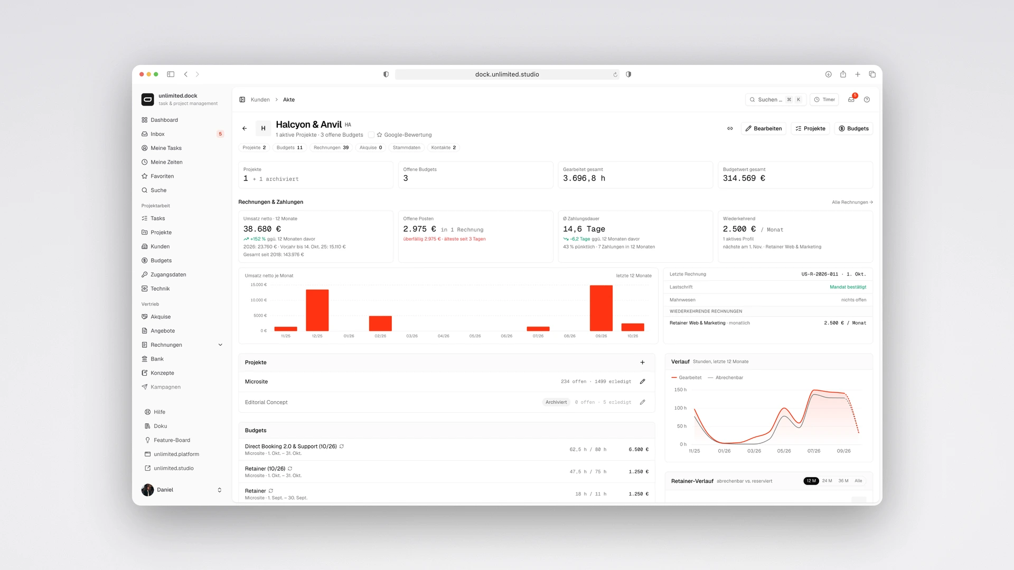The image size is (1014, 570).
Task: Open Favoriten star entry
Action: point(182,176)
